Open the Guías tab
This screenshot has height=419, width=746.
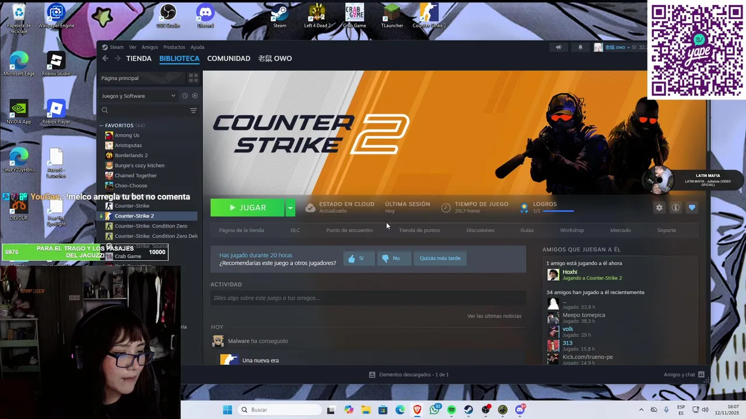[527, 230]
